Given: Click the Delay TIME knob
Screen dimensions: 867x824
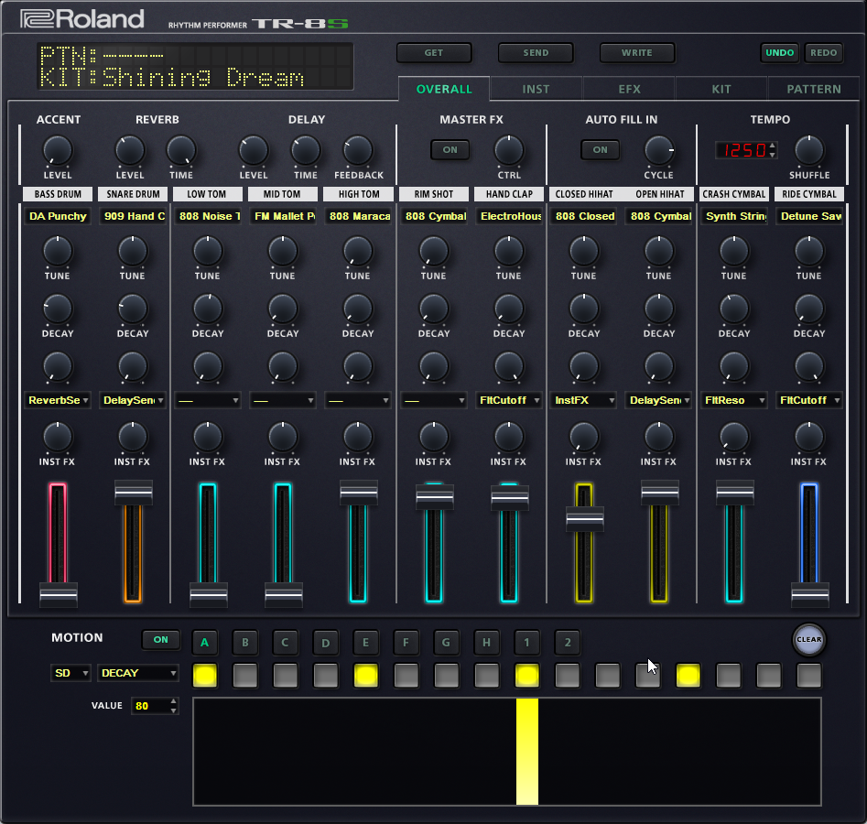Looking at the screenshot, I should tap(306, 151).
